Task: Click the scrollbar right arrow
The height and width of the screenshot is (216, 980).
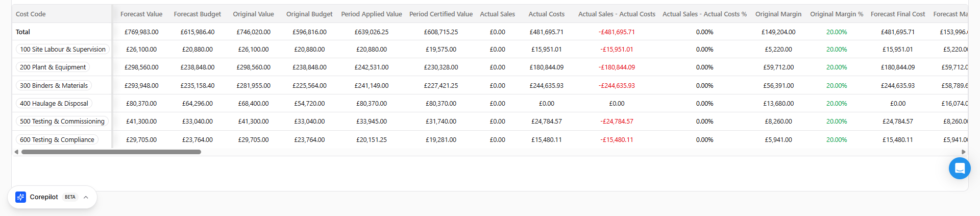Action: click(964, 152)
